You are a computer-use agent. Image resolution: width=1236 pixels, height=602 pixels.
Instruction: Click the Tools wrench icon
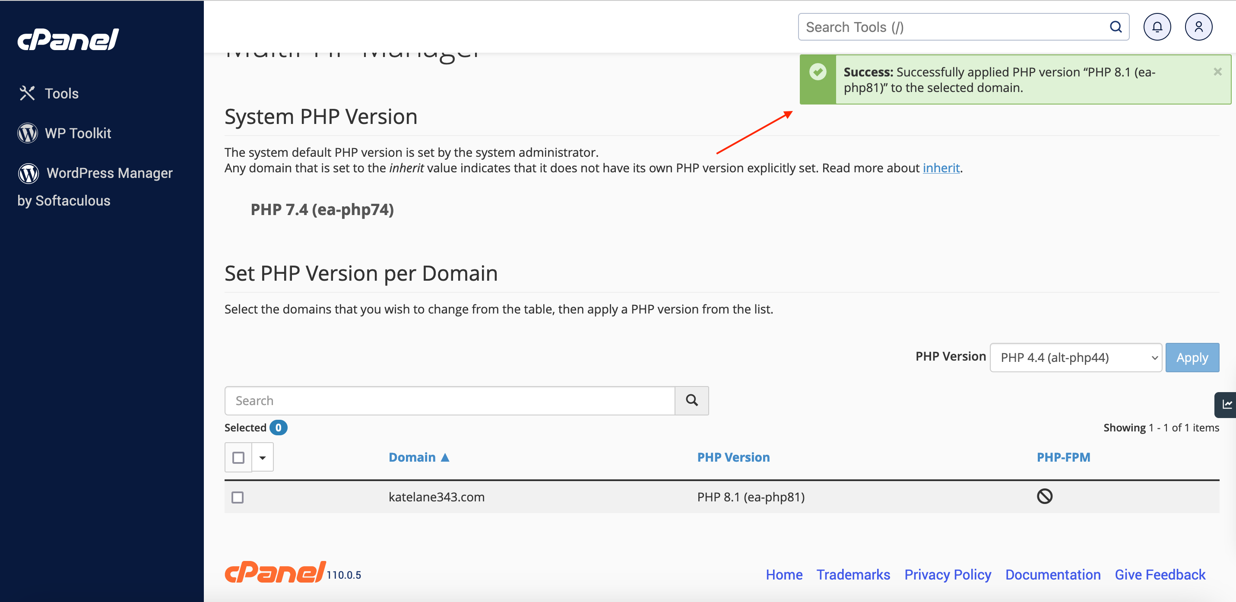27,93
